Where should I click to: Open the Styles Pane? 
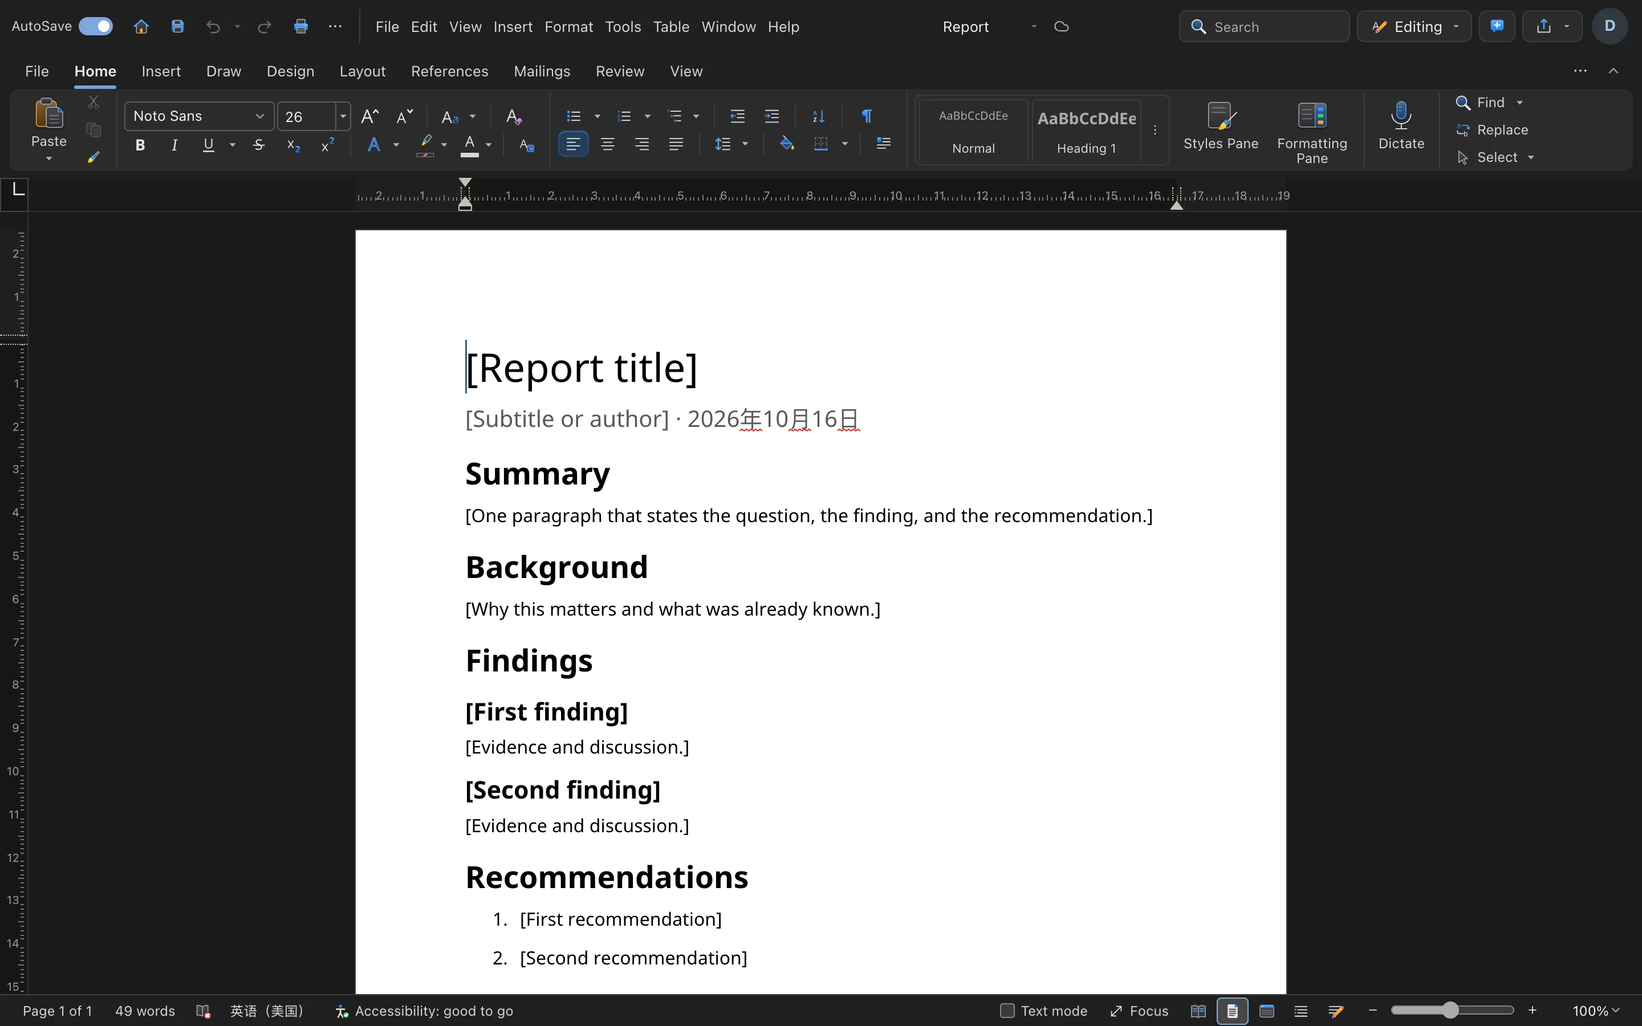click(1221, 127)
